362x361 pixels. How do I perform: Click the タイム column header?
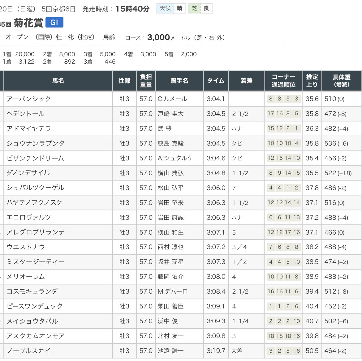point(216,81)
